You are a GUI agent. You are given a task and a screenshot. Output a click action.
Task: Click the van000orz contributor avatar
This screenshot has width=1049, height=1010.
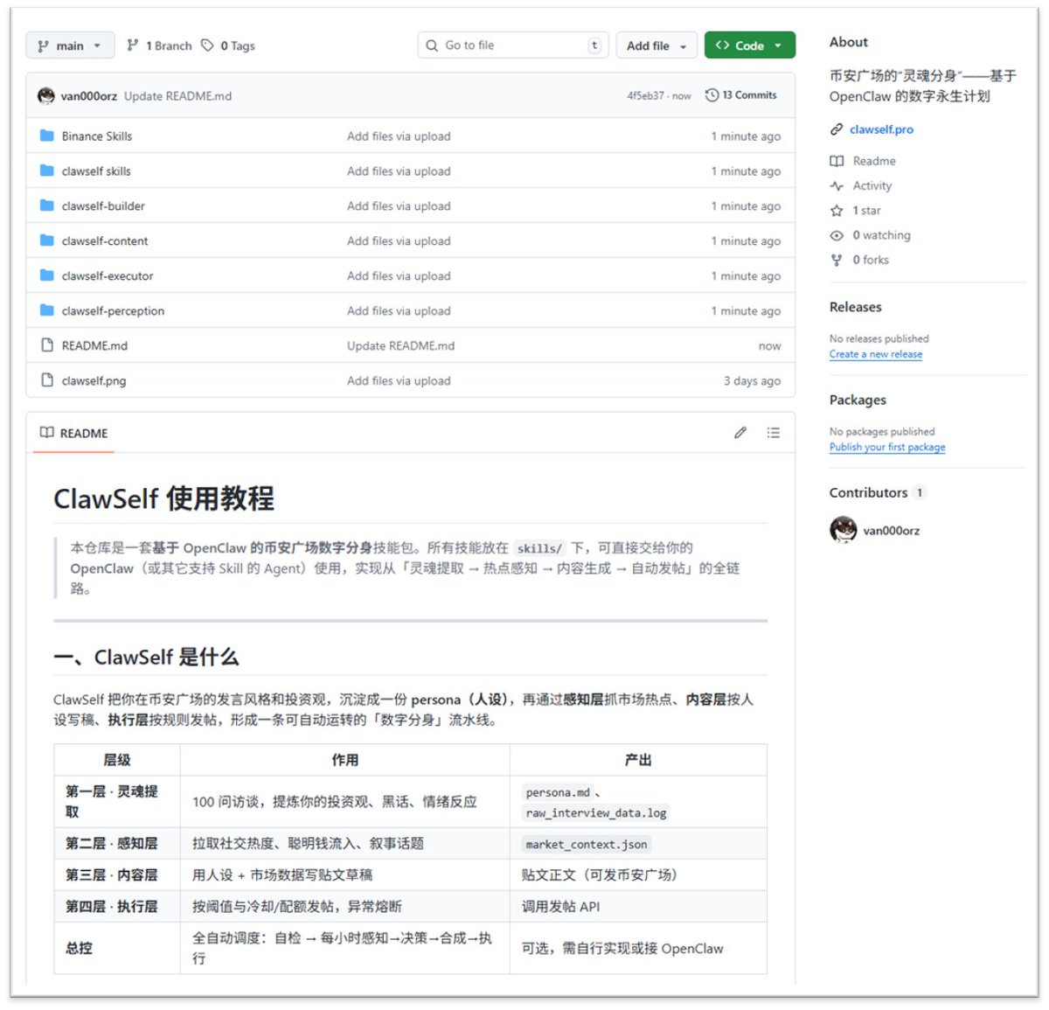[844, 530]
